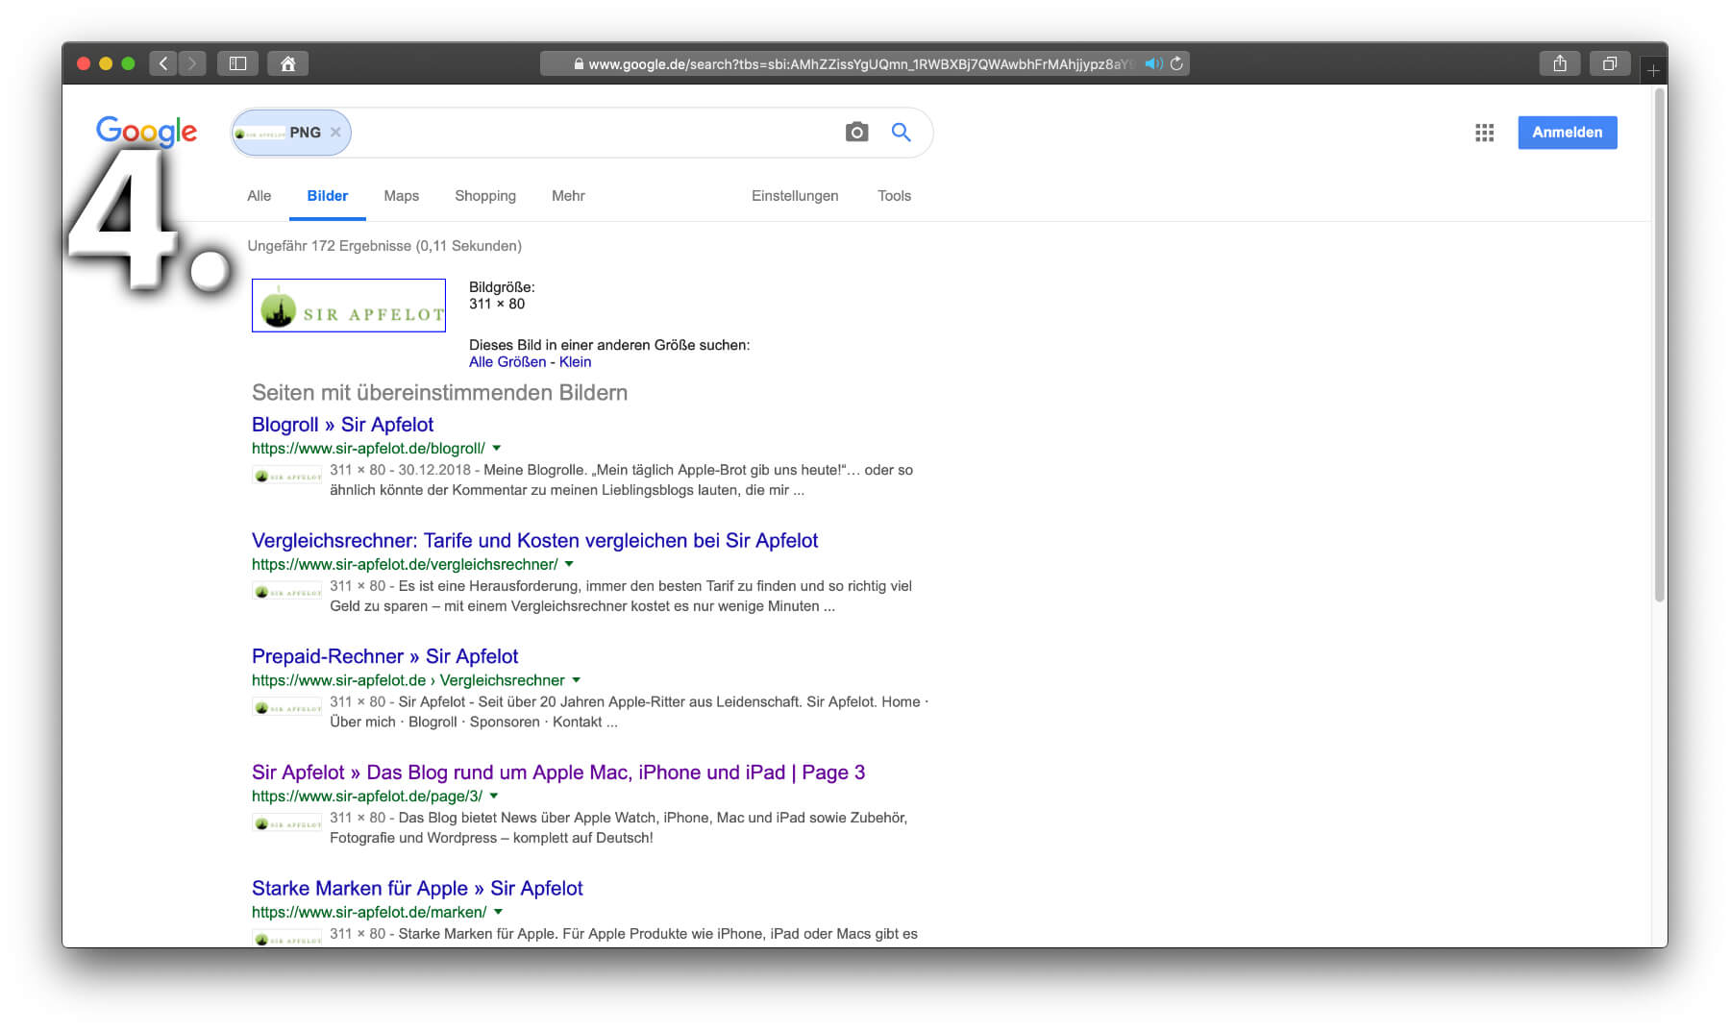Click the https://www.sir-apfelot.de/blogroll/ URL text
This screenshot has height=1030, width=1730.
pyautogui.click(x=368, y=448)
